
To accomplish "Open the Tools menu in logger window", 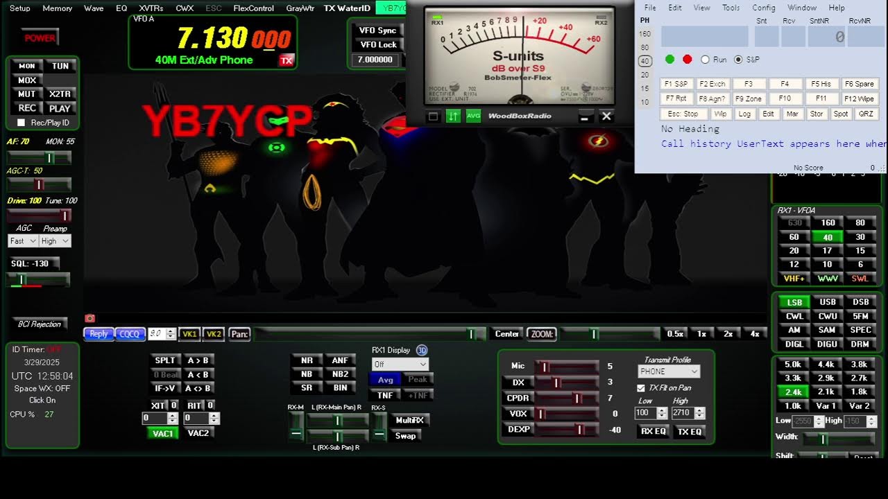I will 731,8.
